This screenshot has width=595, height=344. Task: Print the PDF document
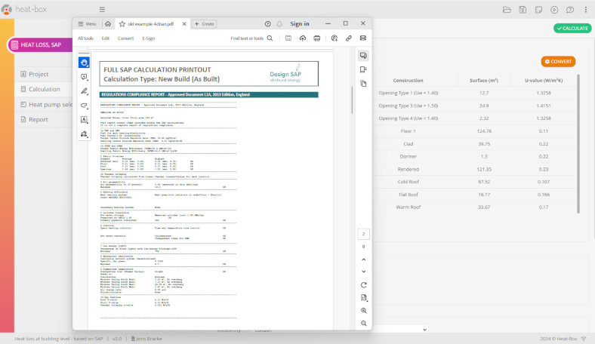(x=317, y=38)
